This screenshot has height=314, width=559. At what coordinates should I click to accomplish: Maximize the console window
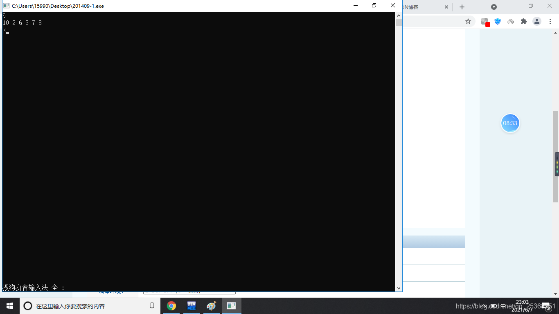[374, 6]
